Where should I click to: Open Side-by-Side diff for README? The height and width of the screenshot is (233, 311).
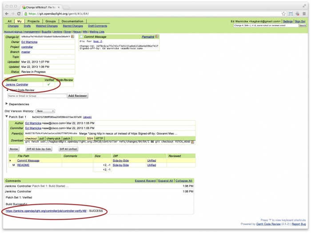point(120,165)
